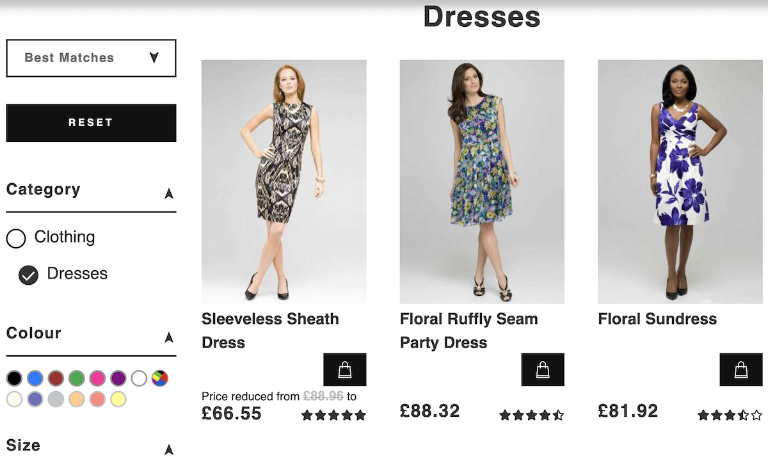The height and width of the screenshot is (459, 768).
Task: Add Floral Ruffly Seam Party Dress to bag
Action: tap(543, 369)
